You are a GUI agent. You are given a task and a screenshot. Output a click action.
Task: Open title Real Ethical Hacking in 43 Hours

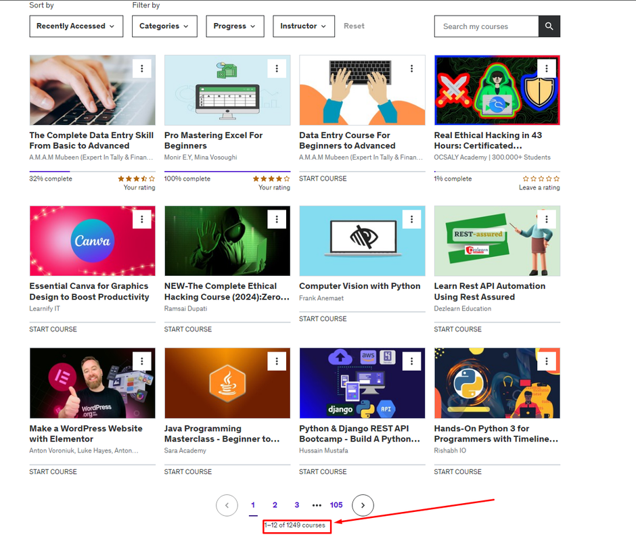point(488,141)
